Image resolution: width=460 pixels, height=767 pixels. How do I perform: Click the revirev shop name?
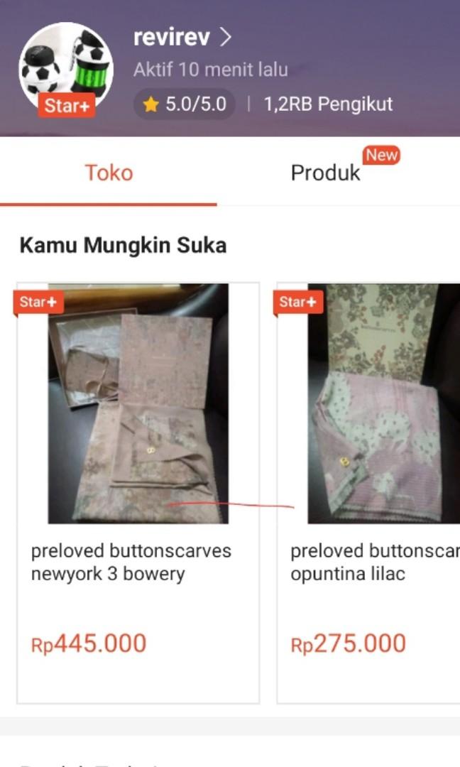pyautogui.click(x=172, y=37)
